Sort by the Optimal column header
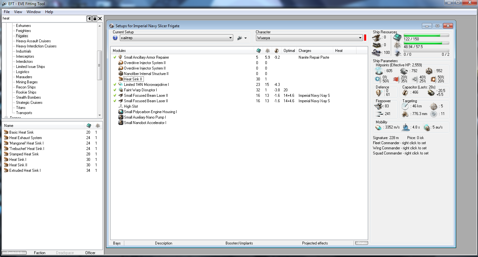Screen dimensions: 478x257 pos(289,51)
